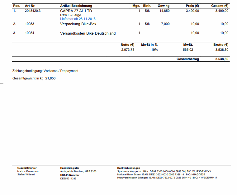This screenshot has width=237, height=195.
Task: Click the Raw L - Large variant text
Action: pyautogui.click(x=70, y=15)
